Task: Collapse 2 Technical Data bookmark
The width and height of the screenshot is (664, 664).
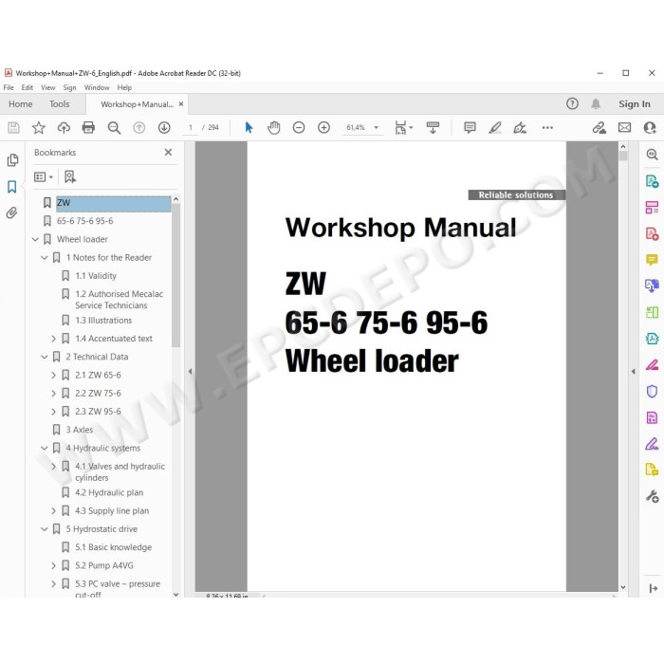Action: click(44, 357)
